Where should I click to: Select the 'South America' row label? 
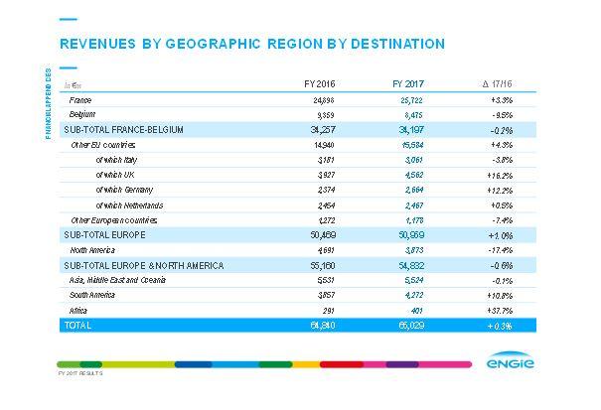[x=92, y=295]
